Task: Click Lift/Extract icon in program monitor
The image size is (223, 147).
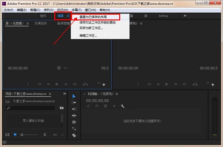Action: click(195, 84)
